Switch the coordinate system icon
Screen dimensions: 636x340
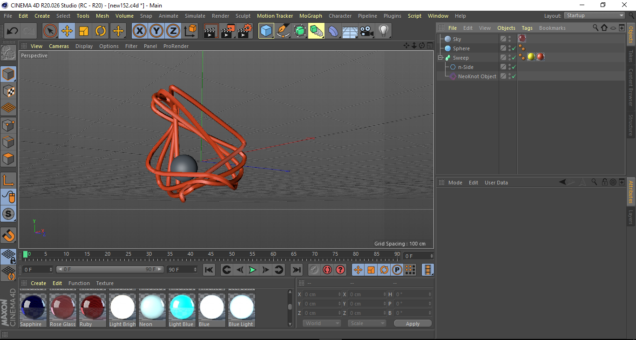tap(190, 31)
